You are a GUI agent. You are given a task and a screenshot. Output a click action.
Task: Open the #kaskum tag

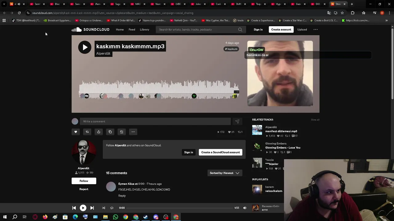click(231, 49)
